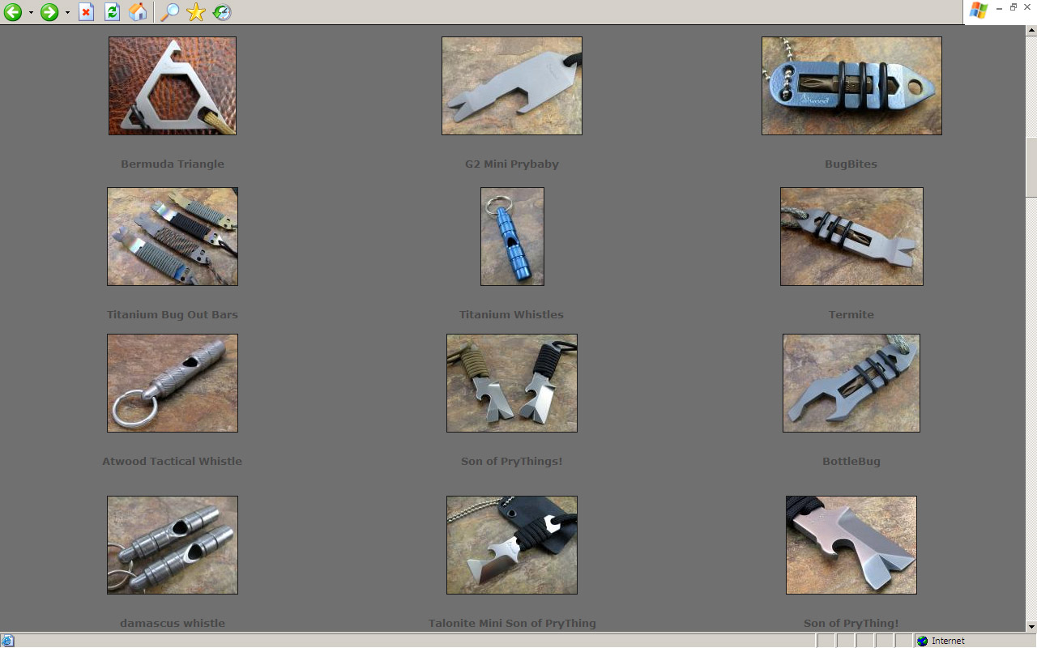Open the G2 Mini Prybaby link
1037x648 pixels.
point(511,164)
